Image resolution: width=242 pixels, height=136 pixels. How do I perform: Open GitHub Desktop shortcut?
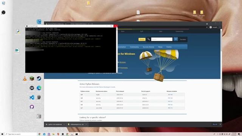click(32, 107)
